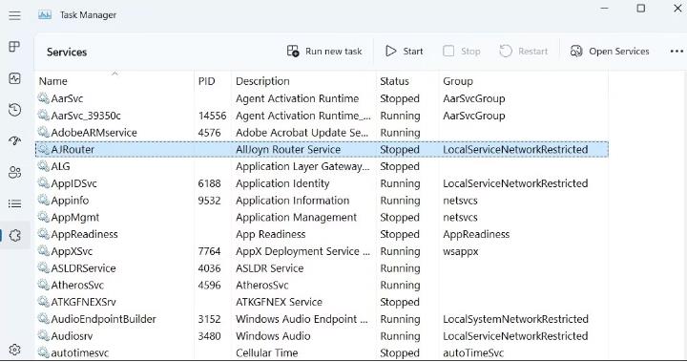Start the selected service

404,52
